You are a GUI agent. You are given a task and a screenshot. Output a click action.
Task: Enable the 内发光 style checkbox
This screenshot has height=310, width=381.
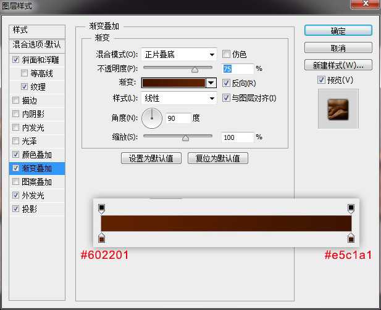(16, 128)
